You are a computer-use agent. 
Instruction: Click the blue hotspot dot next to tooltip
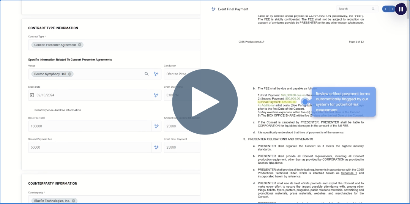coord(305,101)
